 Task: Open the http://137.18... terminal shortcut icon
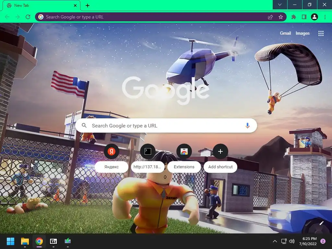coord(148,151)
